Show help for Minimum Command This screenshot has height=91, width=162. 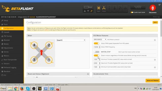pyautogui.click(x=155, y=67)
